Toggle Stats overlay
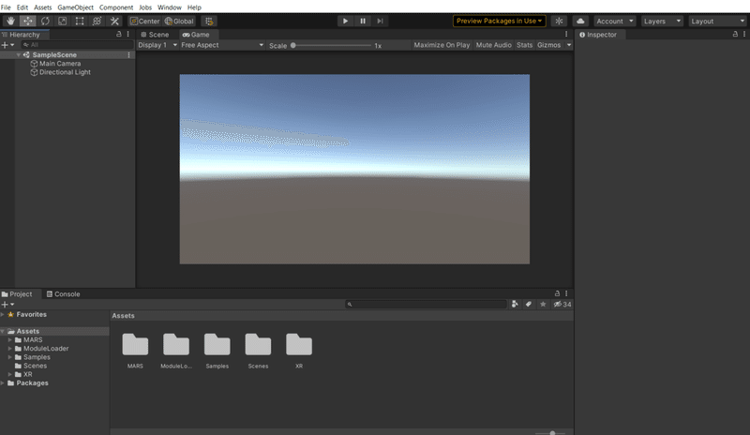This screenshot has height=435, width=750. tap(524, 45)
